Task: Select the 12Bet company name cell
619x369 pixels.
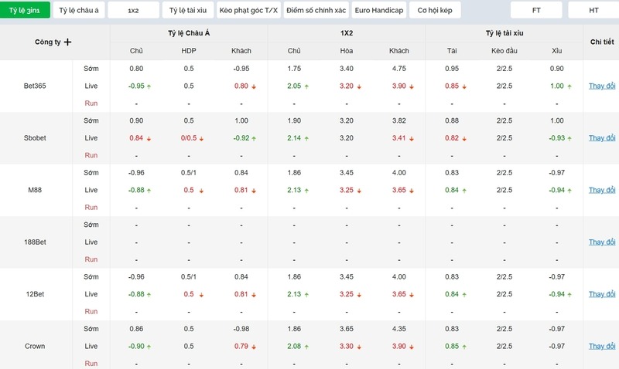Action: (x=36, y=294)
